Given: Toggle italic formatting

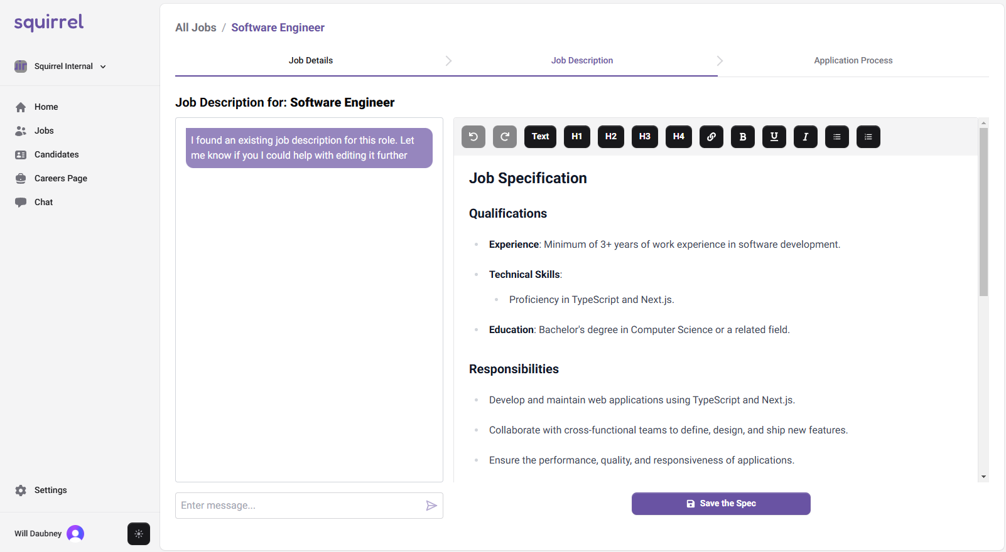Looking at the screenshot, I should [x=806, y=137].
